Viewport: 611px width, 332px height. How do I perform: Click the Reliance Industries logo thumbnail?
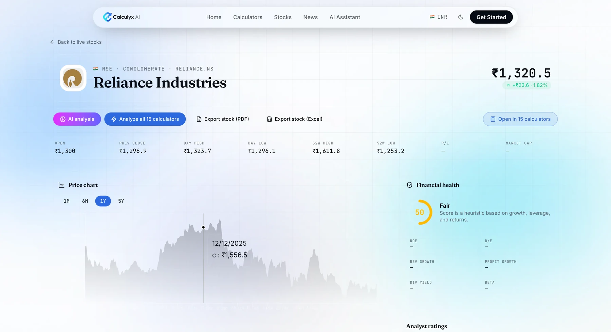click(x=73, y=78)
